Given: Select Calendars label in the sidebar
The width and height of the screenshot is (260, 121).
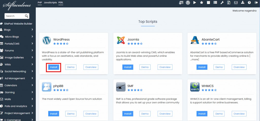Looking at the screenshot, I should pos(11,85).
